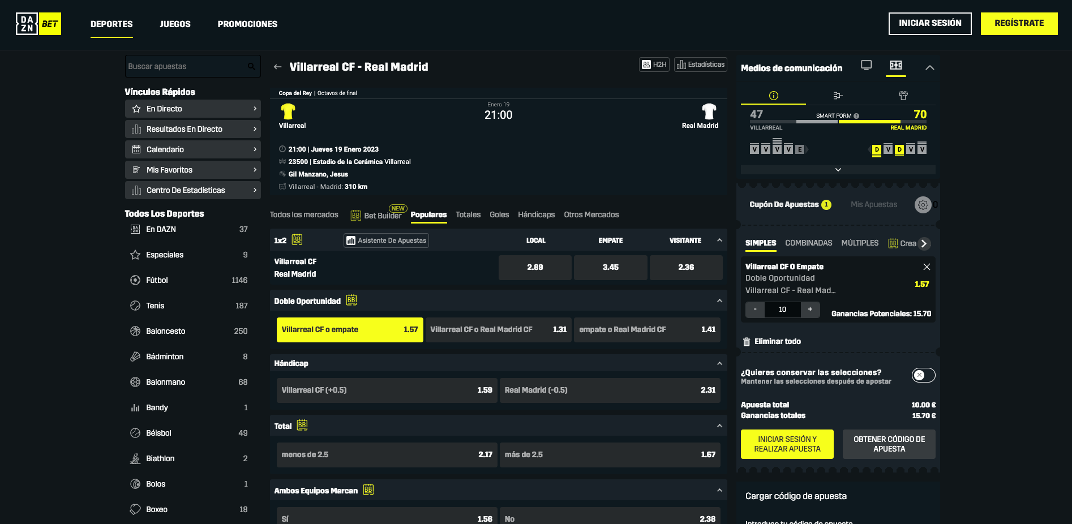This screenshot has height=524, width=1072.
Task: Collapse the 1x2 market section
Action: tap(719, 240)
